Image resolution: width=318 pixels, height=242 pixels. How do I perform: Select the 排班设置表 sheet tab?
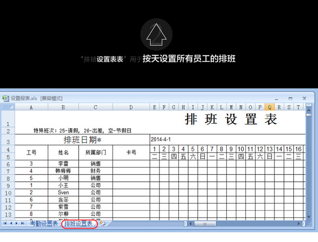pos(78,224)
